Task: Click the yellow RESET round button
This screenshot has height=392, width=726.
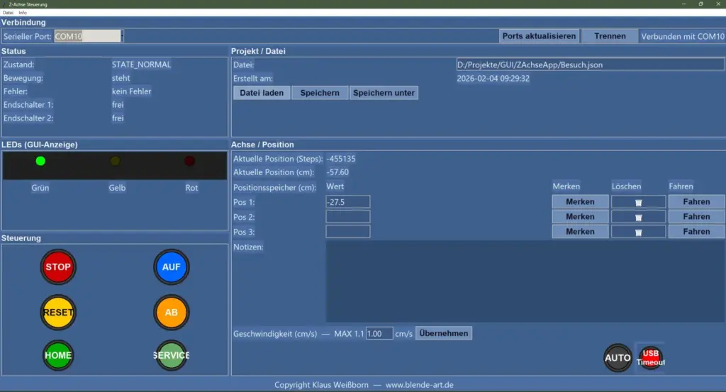Action: [58, 313]
